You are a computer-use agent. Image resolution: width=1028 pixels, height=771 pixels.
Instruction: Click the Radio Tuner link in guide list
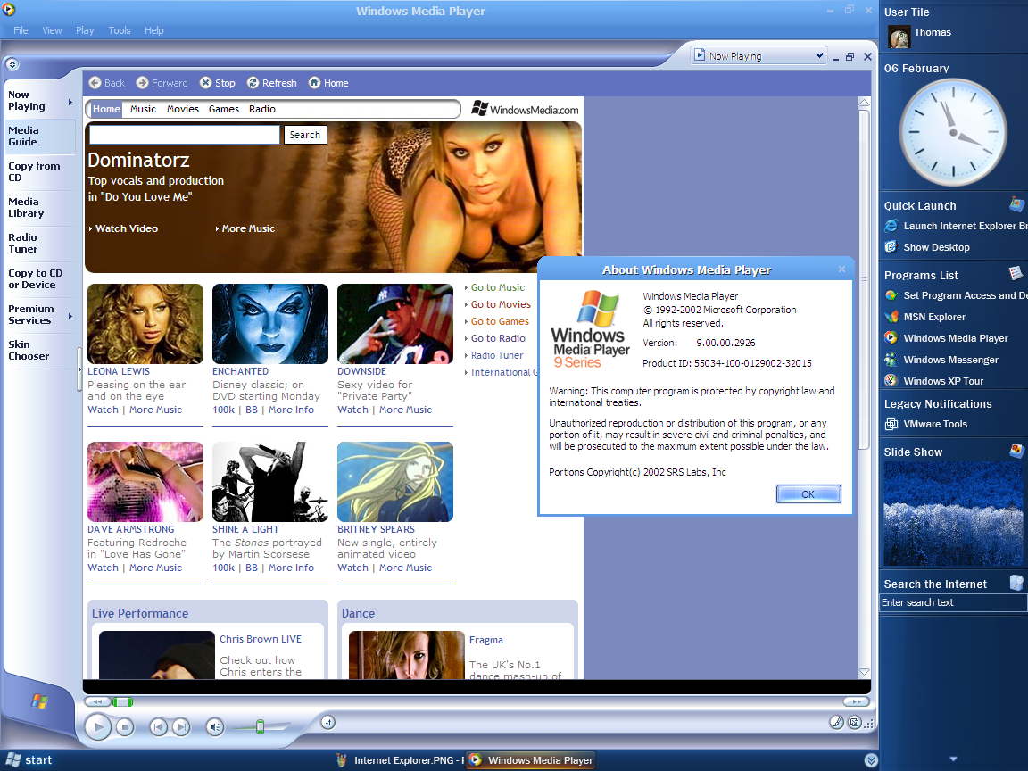497,355
